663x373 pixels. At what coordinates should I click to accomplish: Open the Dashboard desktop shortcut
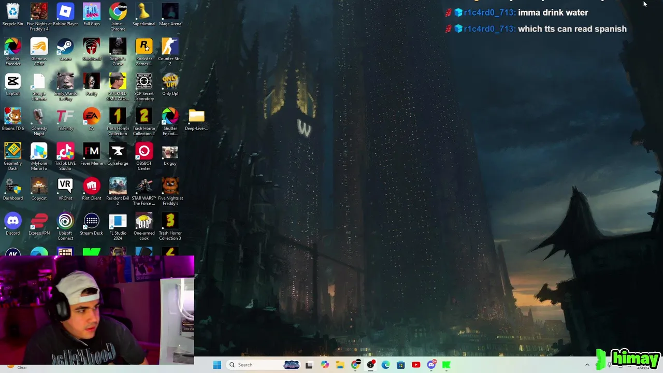[12, 189]
